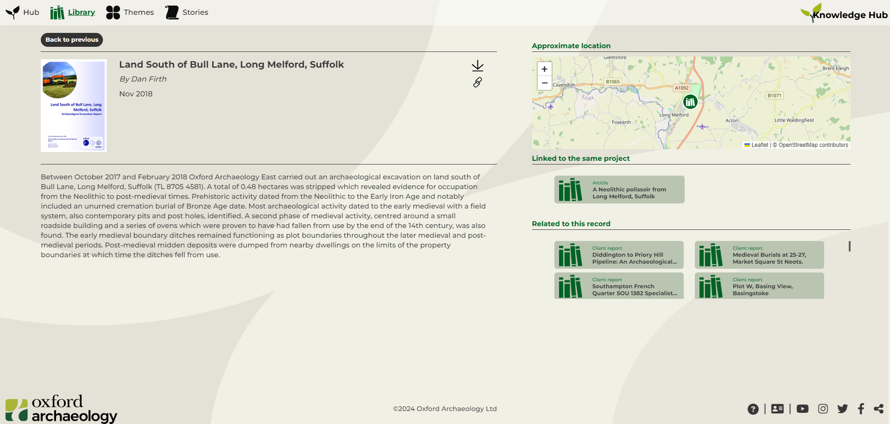Open the Instagram icon in the footer

823,409
